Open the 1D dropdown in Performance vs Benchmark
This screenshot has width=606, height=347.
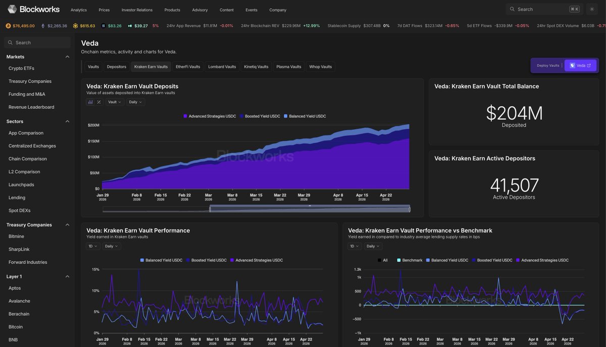355,246
